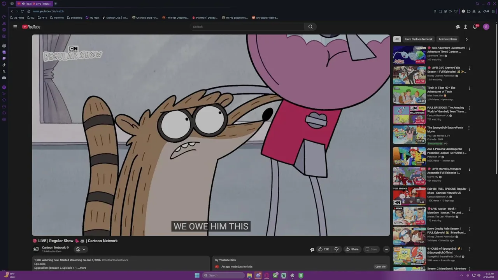The width and height of the screenshot is (498, 280).
Task: Open Cartoon Network channel avatar
Action: [x=36, y=249]
